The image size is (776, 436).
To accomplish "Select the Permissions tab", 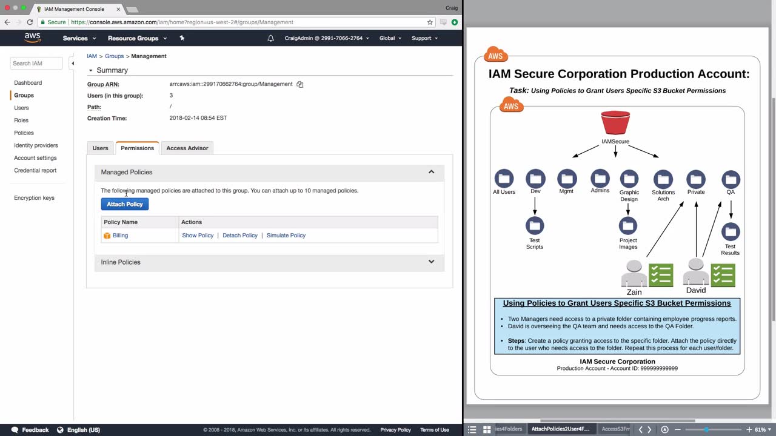I will click(x=137, y=148).
